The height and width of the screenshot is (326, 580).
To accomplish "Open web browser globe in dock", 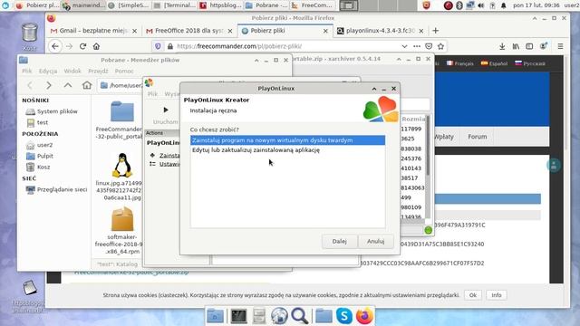I will pyautogui.click(x=279, y=316).
